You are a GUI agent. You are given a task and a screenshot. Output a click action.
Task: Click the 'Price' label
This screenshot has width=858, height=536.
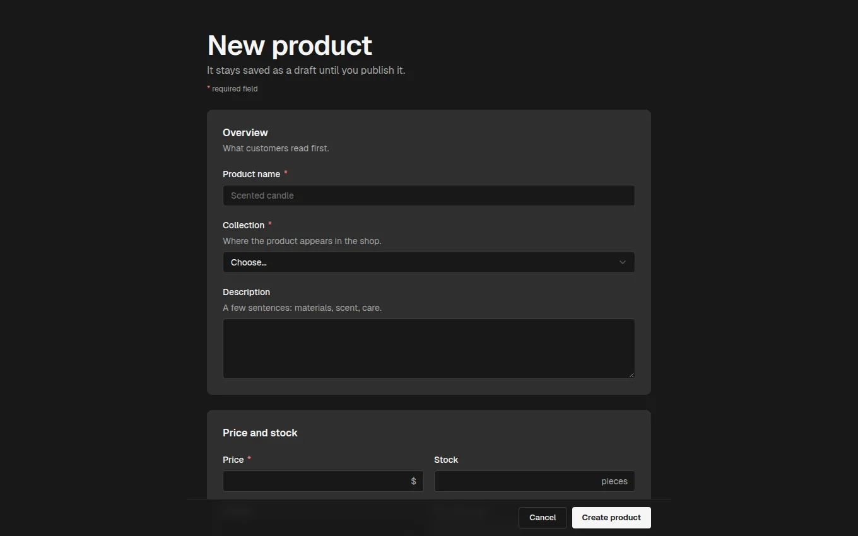tap(233, 460)
